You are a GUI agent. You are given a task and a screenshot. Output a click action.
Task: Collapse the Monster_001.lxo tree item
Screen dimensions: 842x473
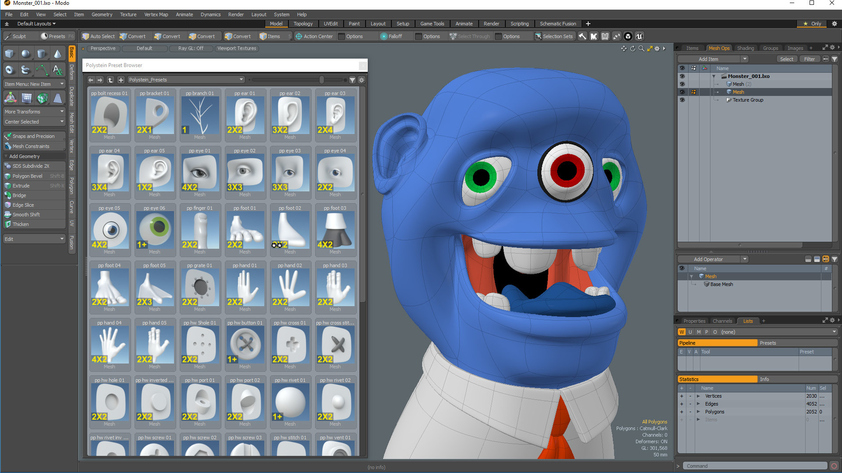714,76
